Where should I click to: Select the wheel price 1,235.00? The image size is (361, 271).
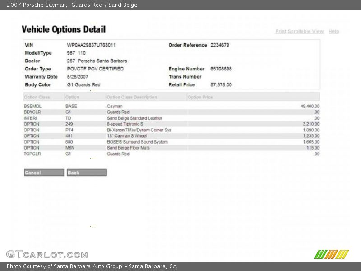pyautogui.click(x=311, y=136)
